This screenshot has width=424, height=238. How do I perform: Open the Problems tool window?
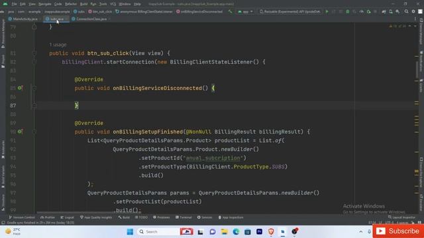pos(162,218)
